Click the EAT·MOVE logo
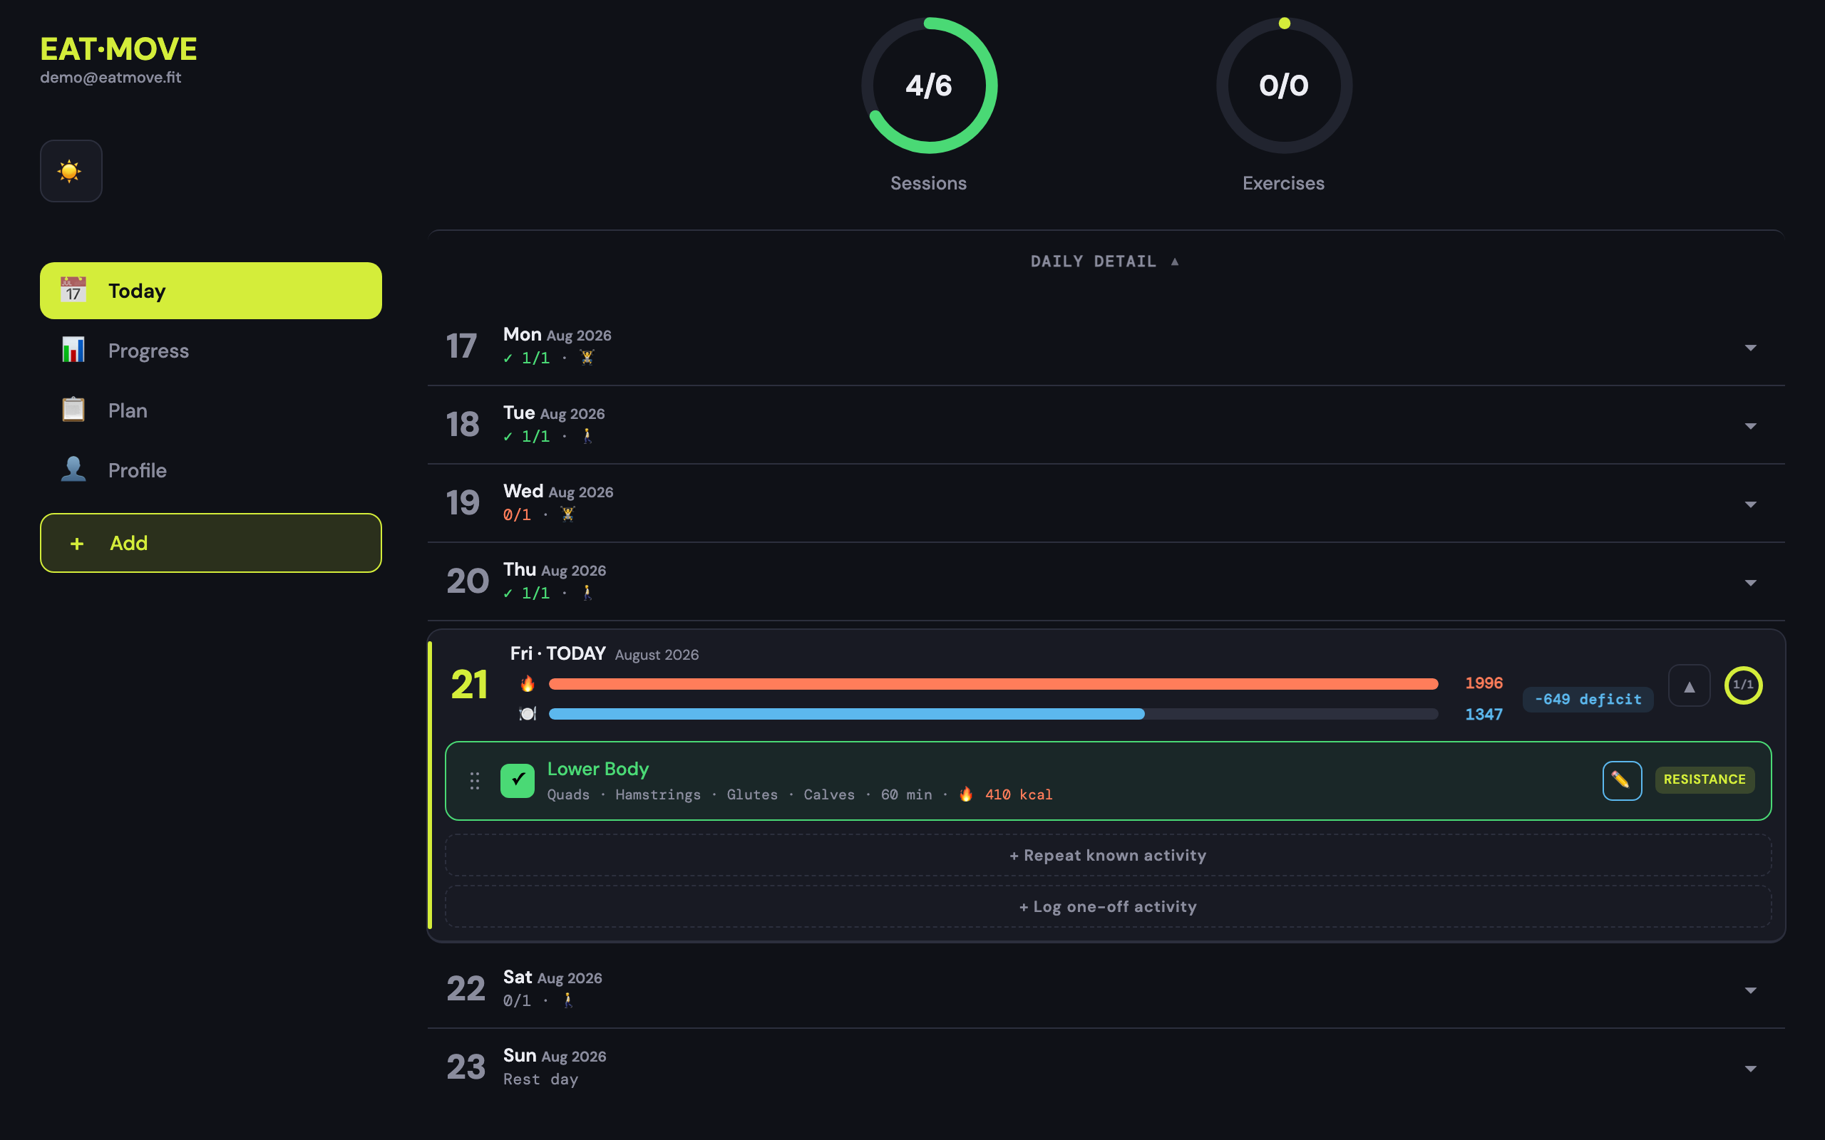Viewport: 1825px width, 1140px height. point(118,49)
